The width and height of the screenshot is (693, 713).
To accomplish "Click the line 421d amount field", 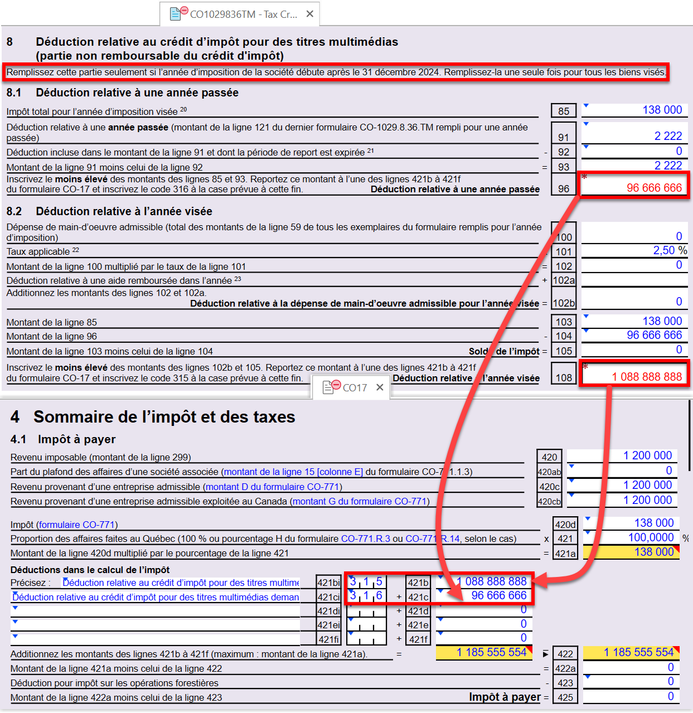I will coord(483,610).
